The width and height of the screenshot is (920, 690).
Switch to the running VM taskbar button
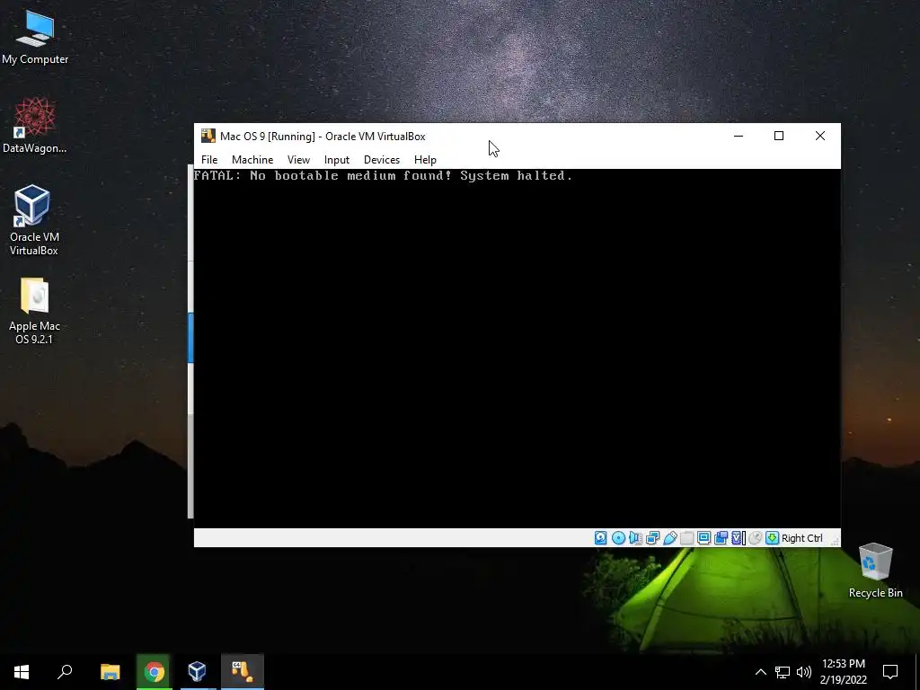[x=243, y=672]
